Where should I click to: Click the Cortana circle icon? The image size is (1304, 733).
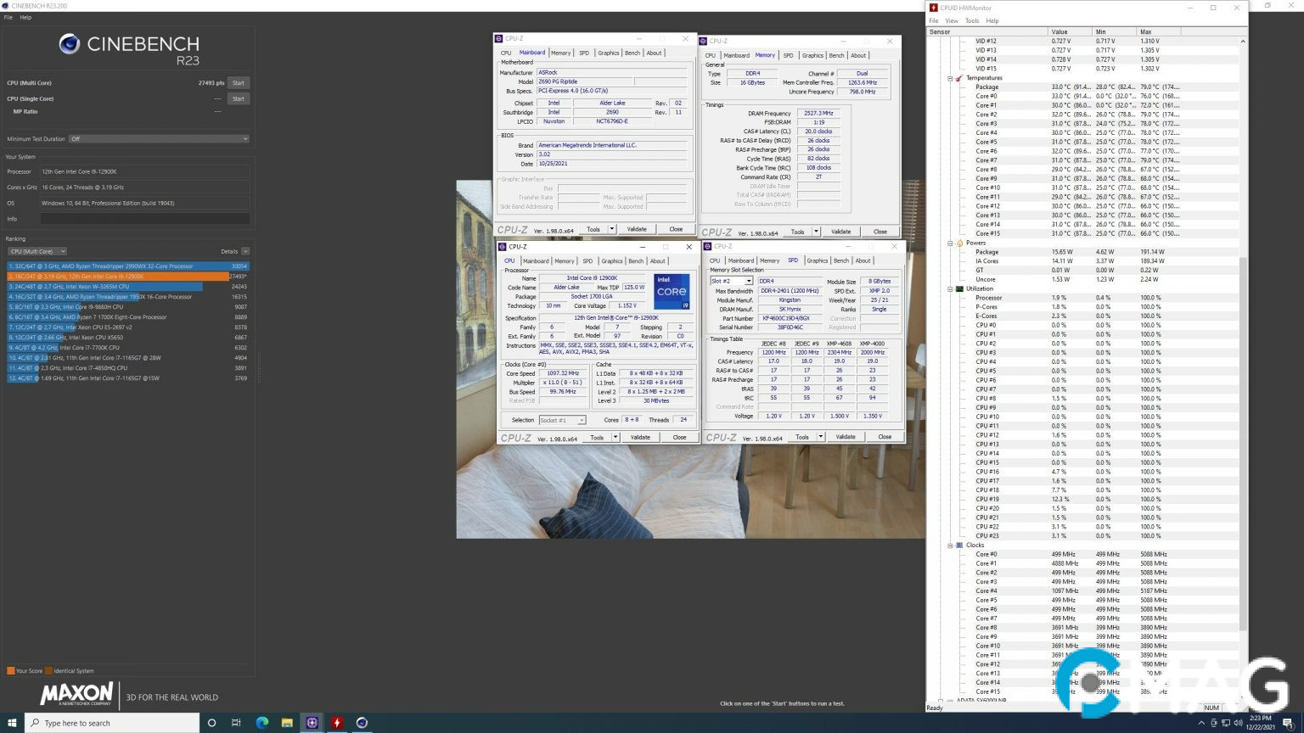pos(211,723)
